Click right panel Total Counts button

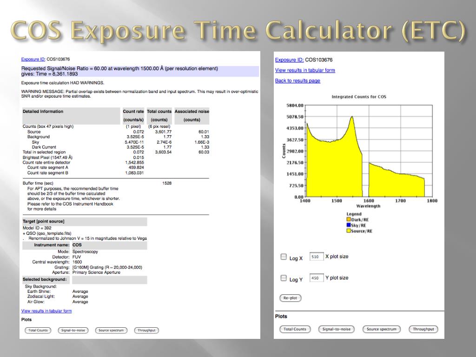(x=295, y=329)
